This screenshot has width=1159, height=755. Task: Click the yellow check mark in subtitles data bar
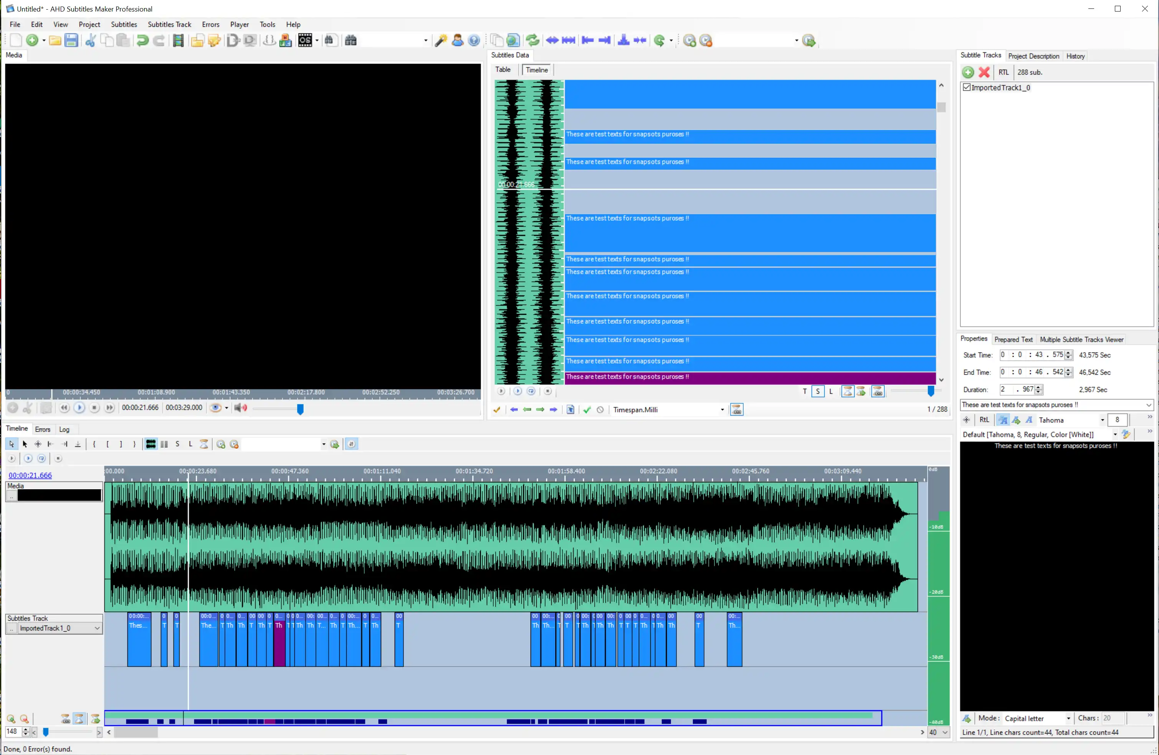[497, 410]
